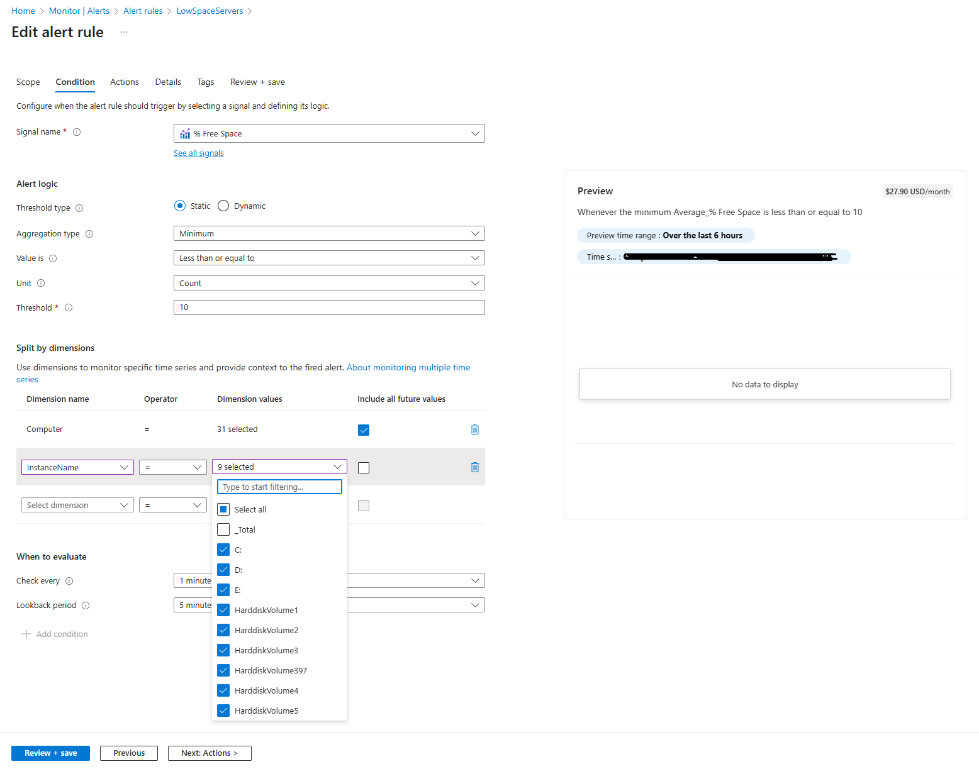This screenshot has width=979, height=769.
Task: Click the Threshold value input field
Action: point(329,307)
